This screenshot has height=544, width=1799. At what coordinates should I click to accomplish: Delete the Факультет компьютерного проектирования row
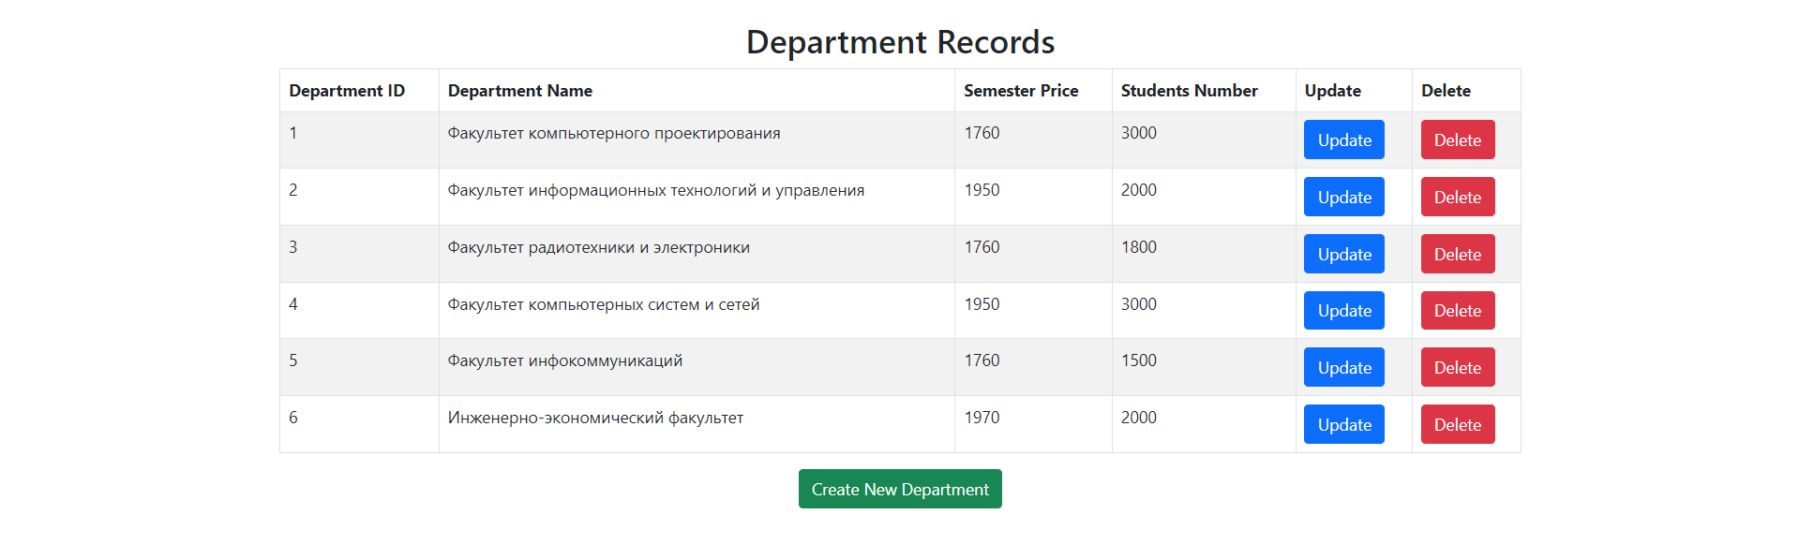coord(1458,140)
